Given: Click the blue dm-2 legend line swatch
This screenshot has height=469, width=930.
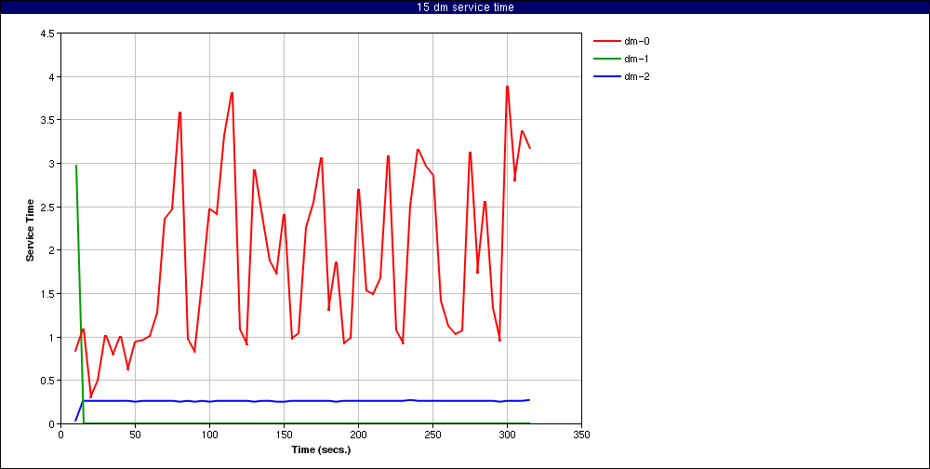Looking at the screenshot, I should (x=605, y=76).
